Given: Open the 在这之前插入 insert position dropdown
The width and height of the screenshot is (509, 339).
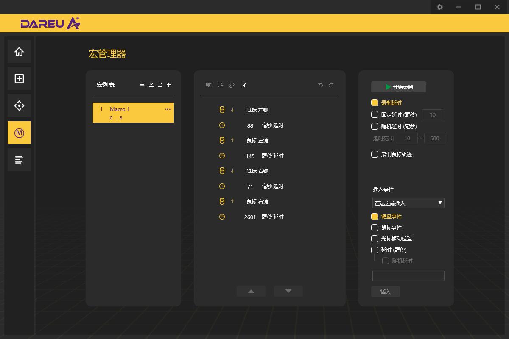Looking at the screenshot, I should [x=408, y=203].
